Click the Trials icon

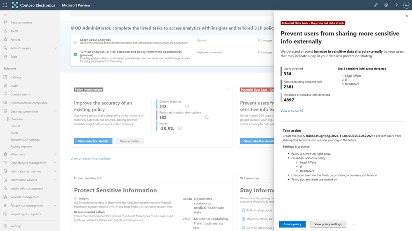pyautogui.click(x=5, y=57)
